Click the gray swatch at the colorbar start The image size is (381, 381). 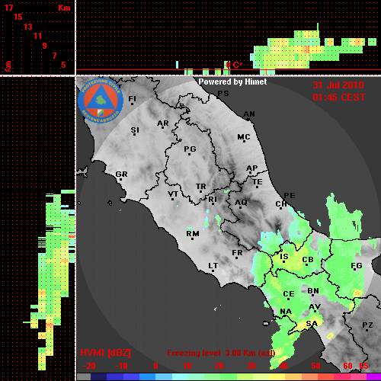pos(84,377)
